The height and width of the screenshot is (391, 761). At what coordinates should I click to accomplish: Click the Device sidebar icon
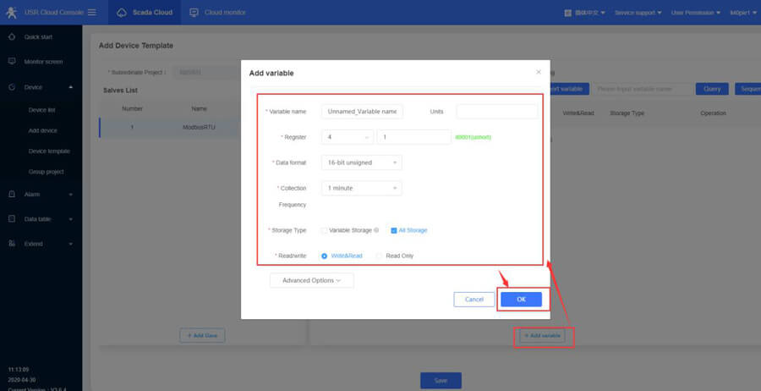(x=12, y=87)
